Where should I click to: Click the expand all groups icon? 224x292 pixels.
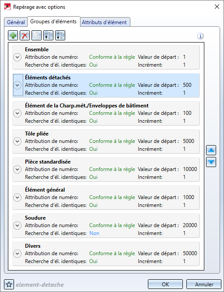(x=60, y=36)
